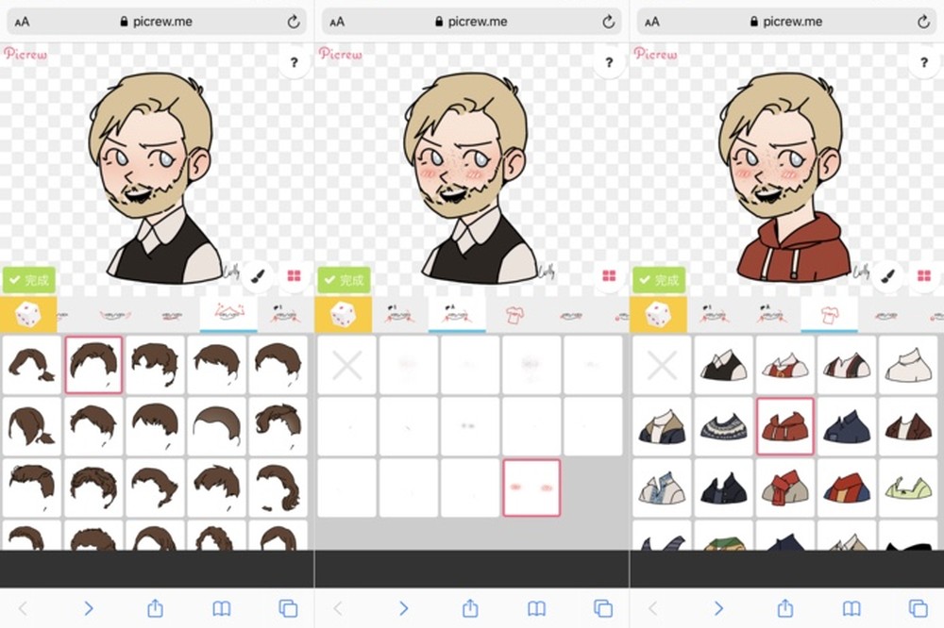The height and width of the screenshot is (628, 944).
Task: Randomize the avatar with the dice icon
Action: (x=28, y=314)
